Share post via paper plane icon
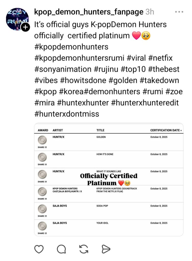 (106, 249)
